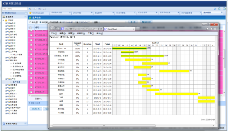Click the Gantt chart horizontal scrollbar

(104, 126)
